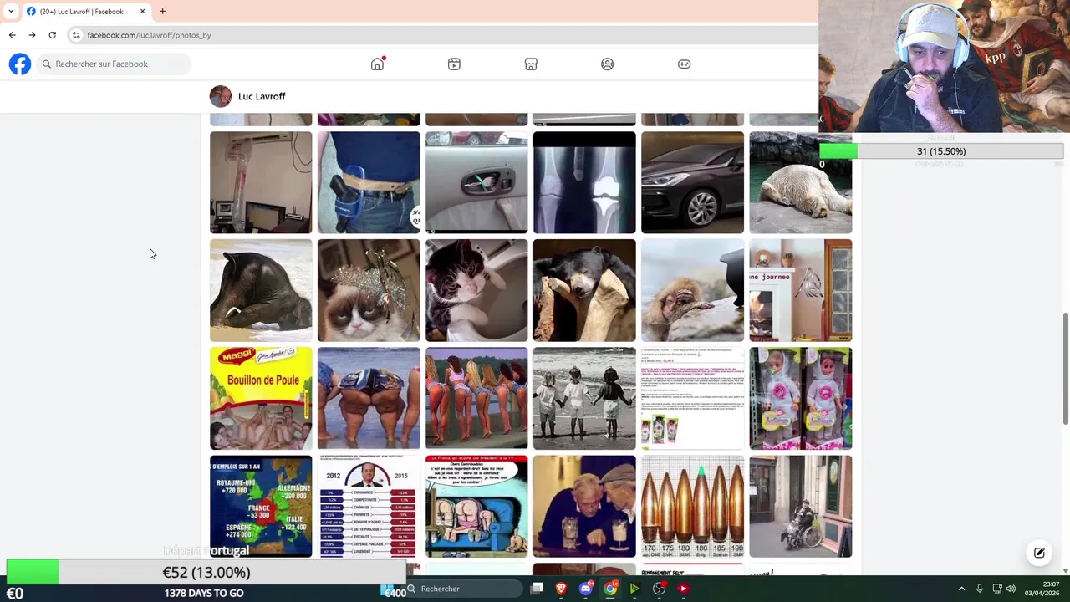1070x602 pixels.
Task: Open the Marketplace store icon
Action: (x=531, y=64)
